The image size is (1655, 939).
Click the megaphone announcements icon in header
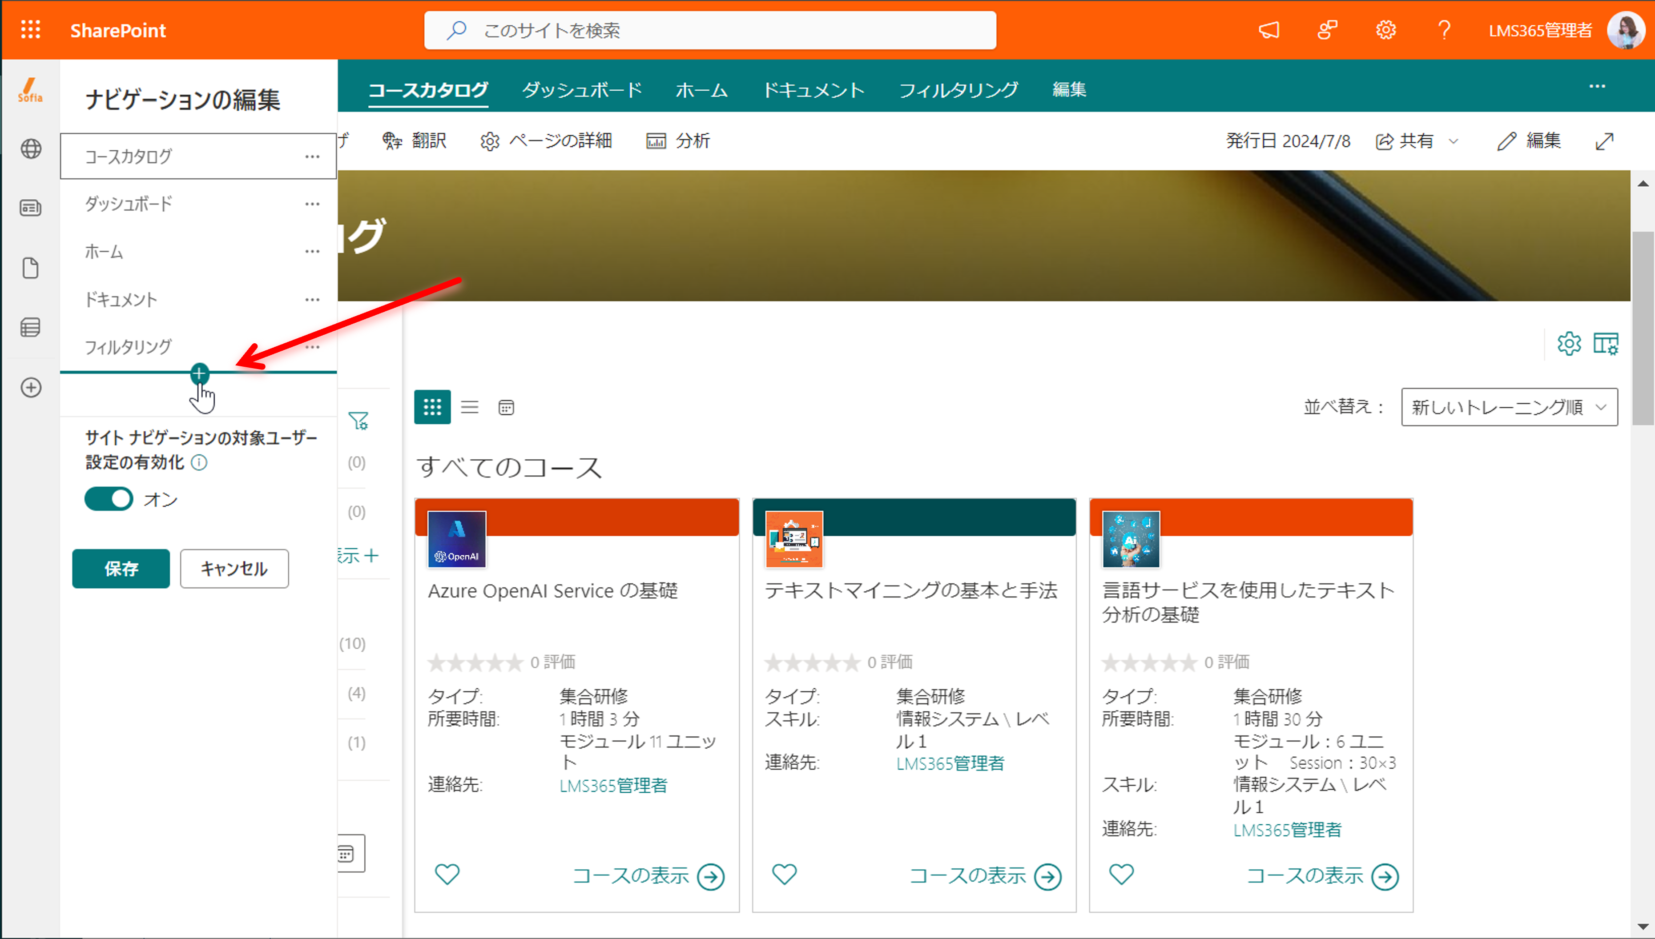tap(1268, 30)
